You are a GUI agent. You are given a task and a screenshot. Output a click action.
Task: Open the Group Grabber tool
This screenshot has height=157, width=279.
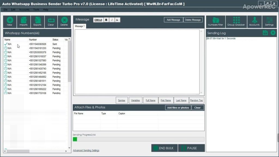coord(236,22)
